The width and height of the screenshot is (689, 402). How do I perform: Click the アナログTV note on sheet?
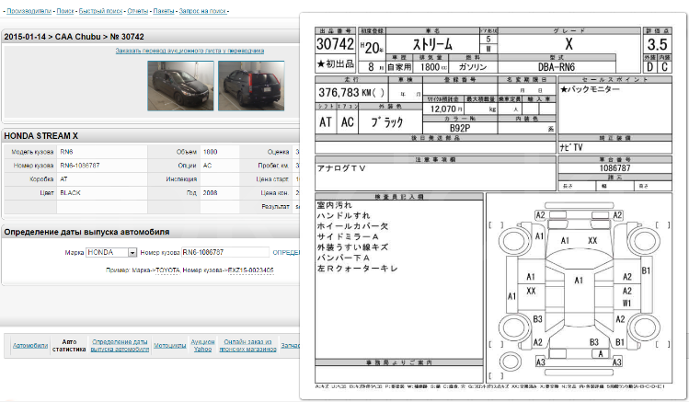(x=341, y=168)
